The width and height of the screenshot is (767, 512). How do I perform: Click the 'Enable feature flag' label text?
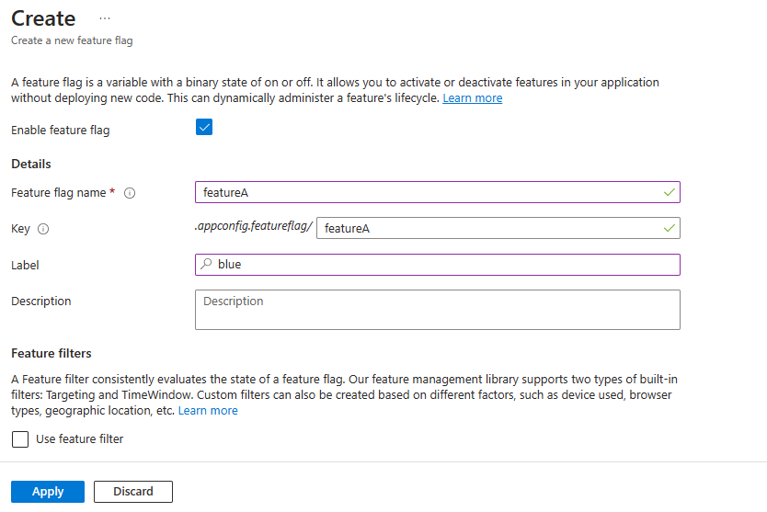61,131
